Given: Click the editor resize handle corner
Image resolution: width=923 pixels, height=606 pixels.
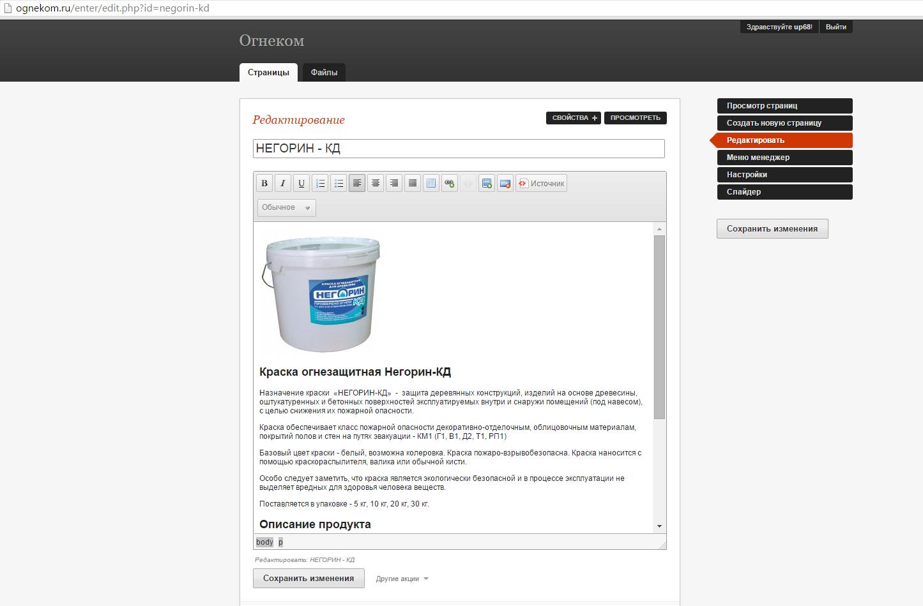Looking at the screenshot, I should tap(662, 545).
